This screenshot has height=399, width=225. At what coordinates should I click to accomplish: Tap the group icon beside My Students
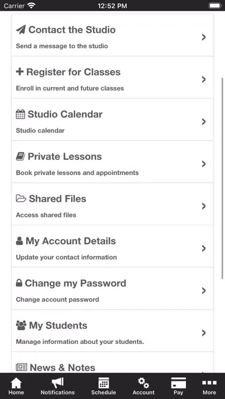(x=21, y=325)
